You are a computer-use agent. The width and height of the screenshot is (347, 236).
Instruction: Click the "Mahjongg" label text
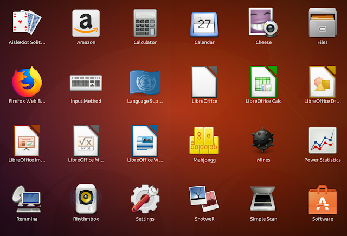tap(204, 160)
